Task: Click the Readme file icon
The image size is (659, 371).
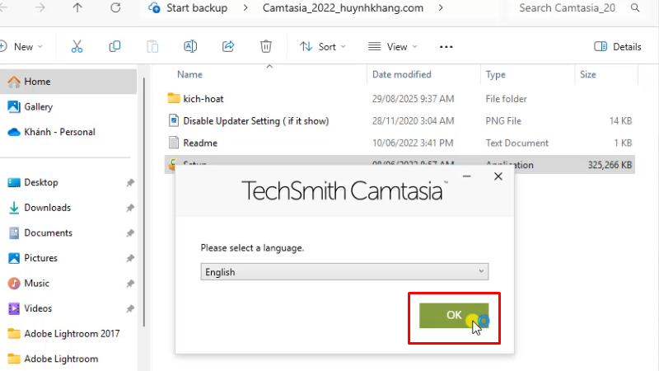Action: tap(174, 143)
